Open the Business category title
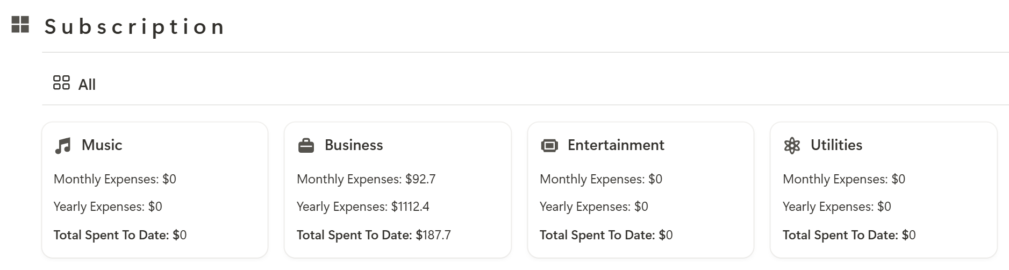Viewport: 1009px width, 270px height. tap(354, 145)
